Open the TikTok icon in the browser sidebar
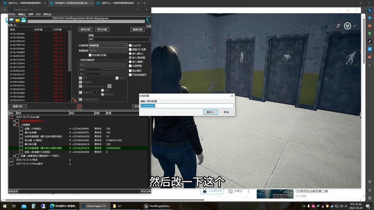This screenshot has width=374, height=210. pyautogui.click(x=370, y=41)
